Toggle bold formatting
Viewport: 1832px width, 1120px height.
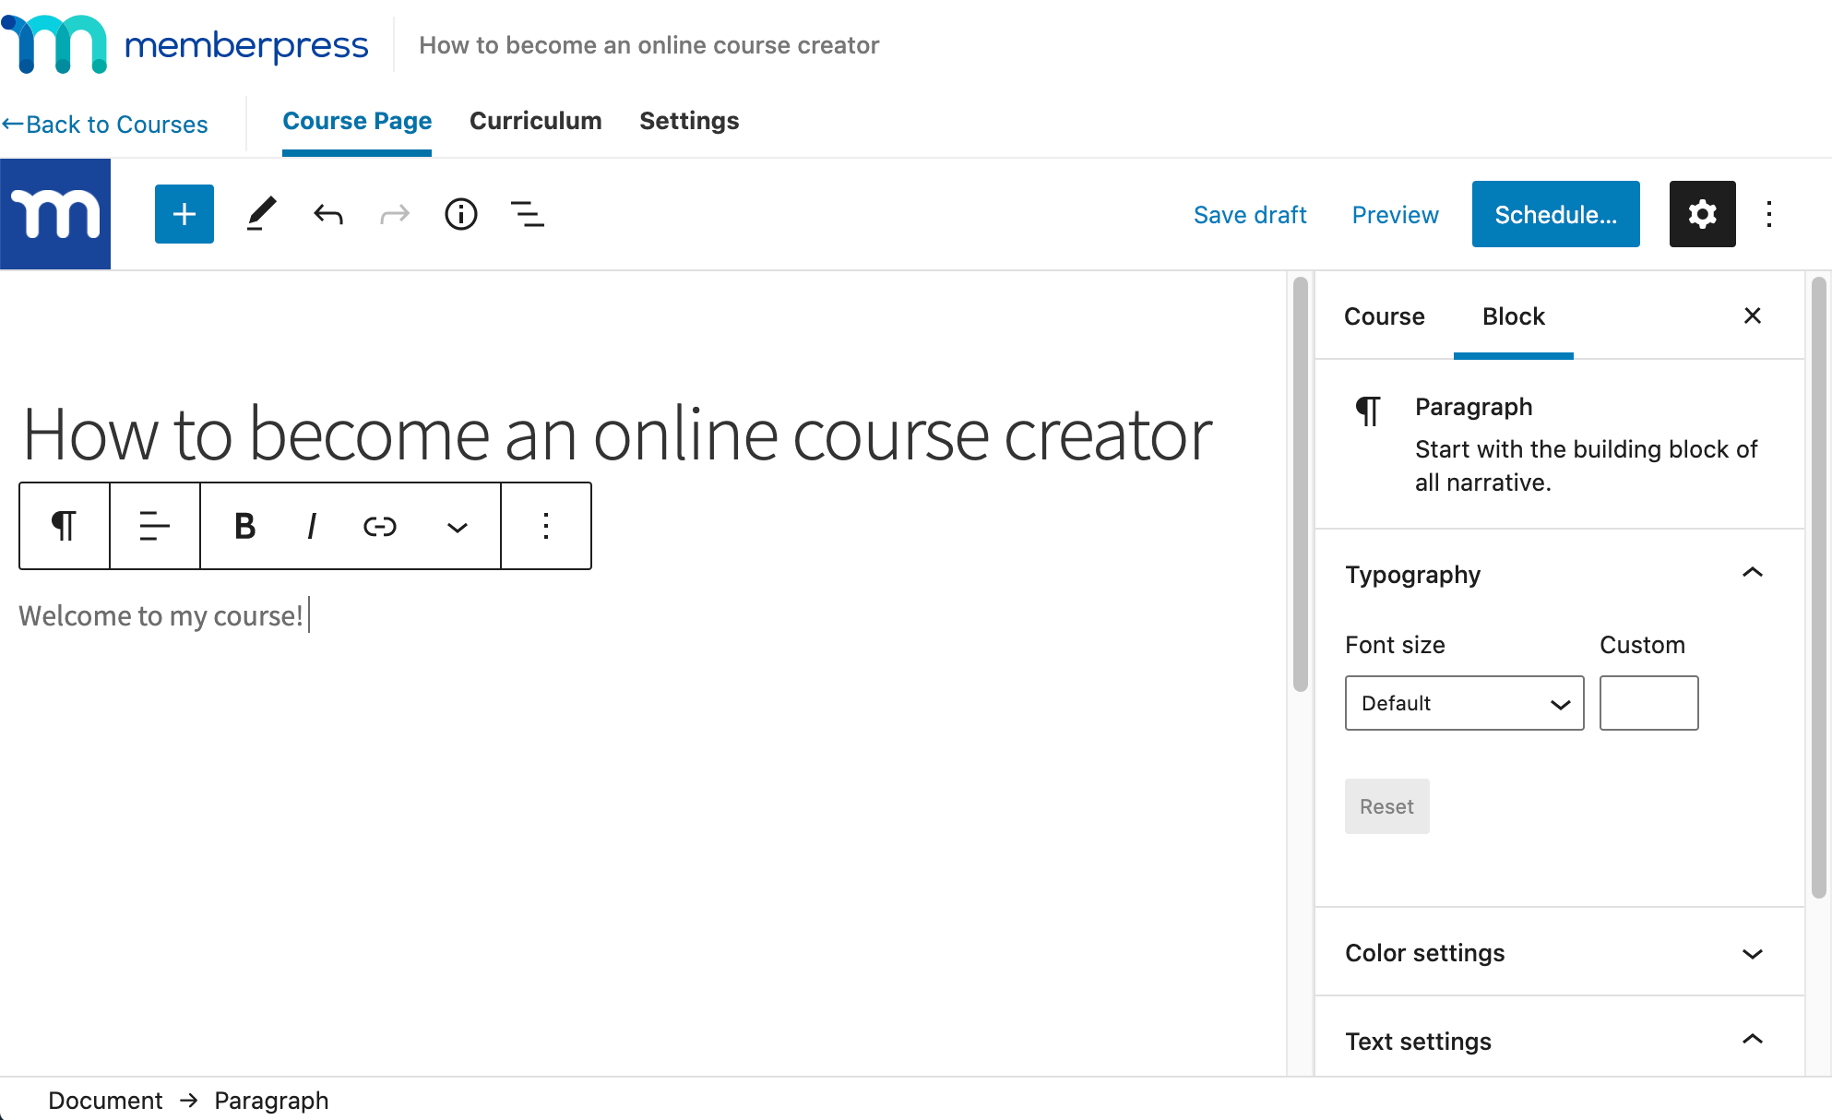[244, 526]
